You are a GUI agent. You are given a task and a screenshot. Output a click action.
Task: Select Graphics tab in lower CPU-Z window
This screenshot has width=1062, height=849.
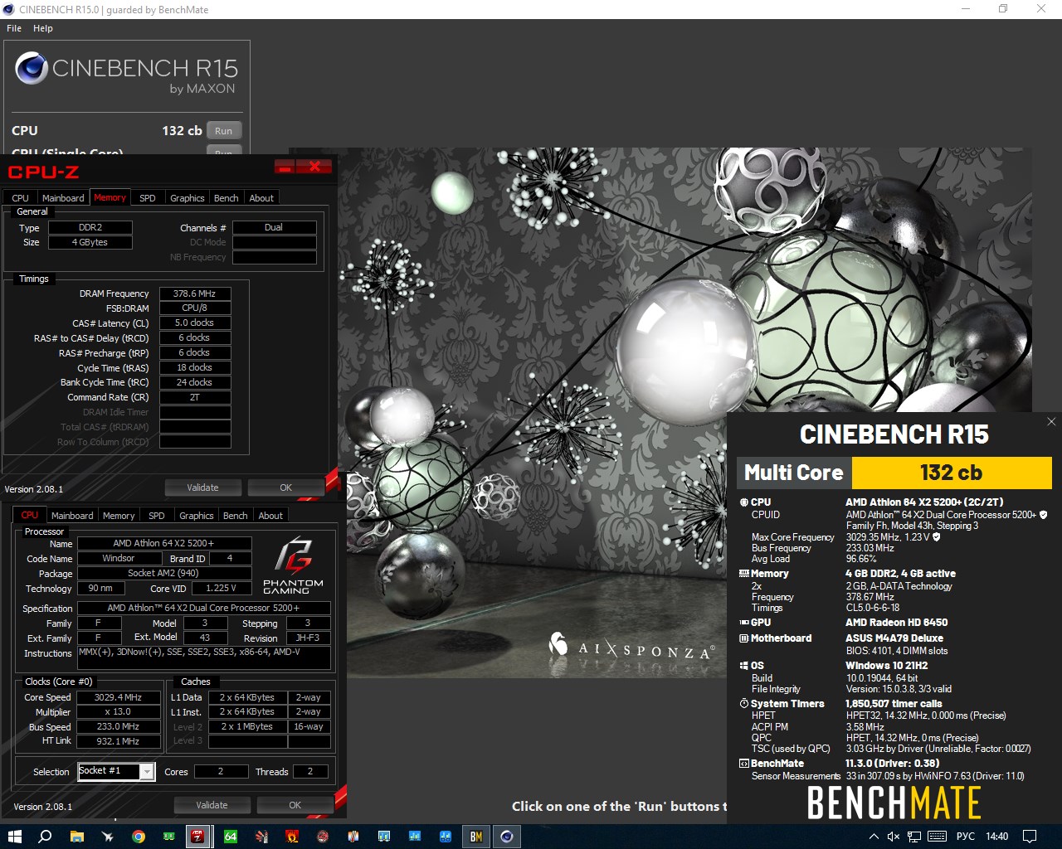197,516
